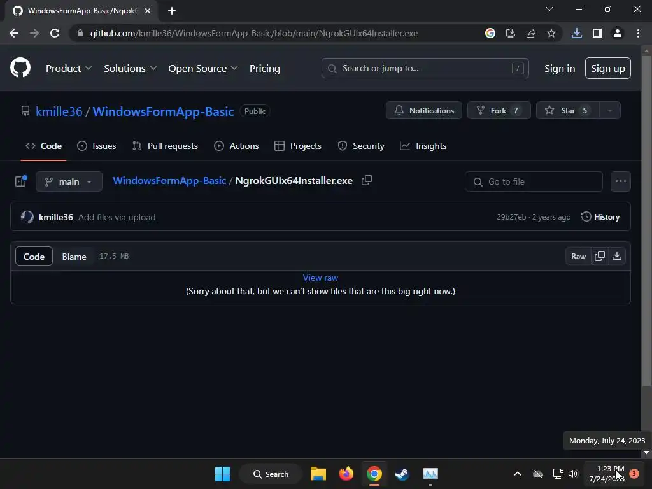
Task: Go back with the browser back arrow
Action: [x=14, y=33]
